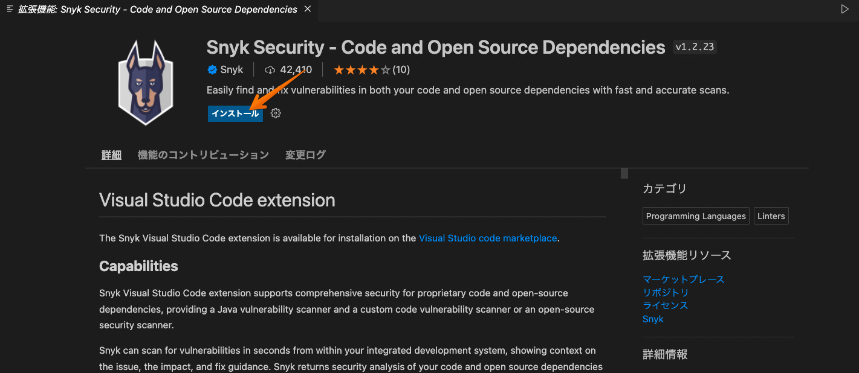
Task: Click the Snyk Doberman logo image
Action: coord(146,83)
